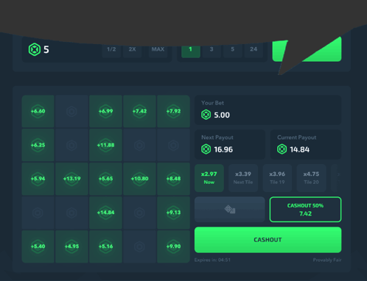Screen dimensions: 367x281
Task: Reveal hidden tile between +14.84 and +9.13
Action: click(139, 213)
